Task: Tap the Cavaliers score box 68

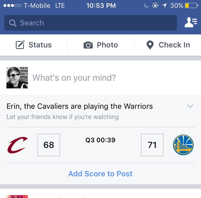Action: pyautogui.click(x=49, y=145)
